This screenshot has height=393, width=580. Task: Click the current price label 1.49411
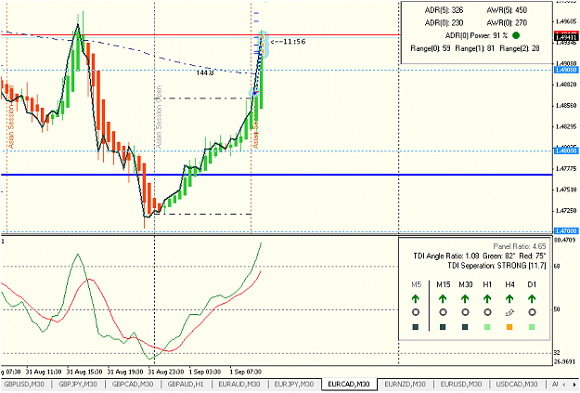click(566, 37)
